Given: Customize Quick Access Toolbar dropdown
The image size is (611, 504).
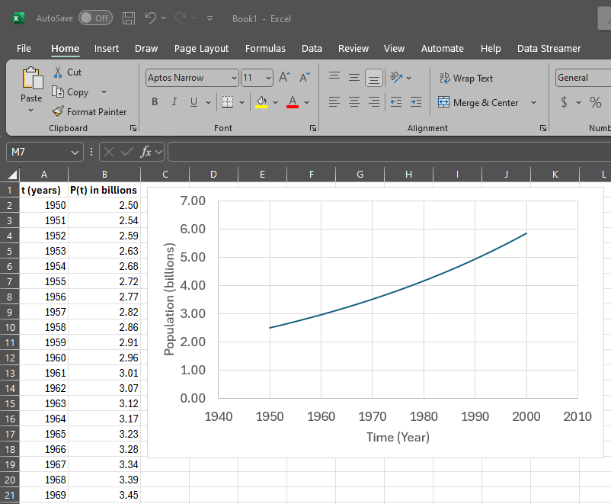Looking at the screenshot, I should 210,18.
